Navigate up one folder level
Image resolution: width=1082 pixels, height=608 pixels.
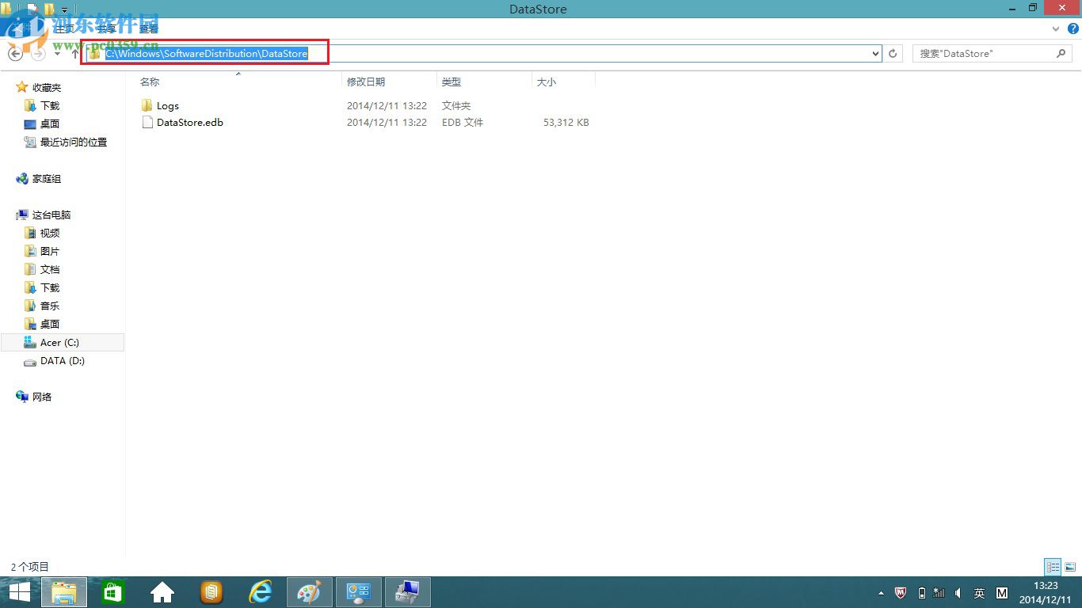[x=75, y=53]
